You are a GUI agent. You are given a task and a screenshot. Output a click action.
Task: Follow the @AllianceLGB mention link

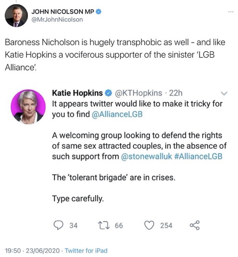(x=117, y=114)
